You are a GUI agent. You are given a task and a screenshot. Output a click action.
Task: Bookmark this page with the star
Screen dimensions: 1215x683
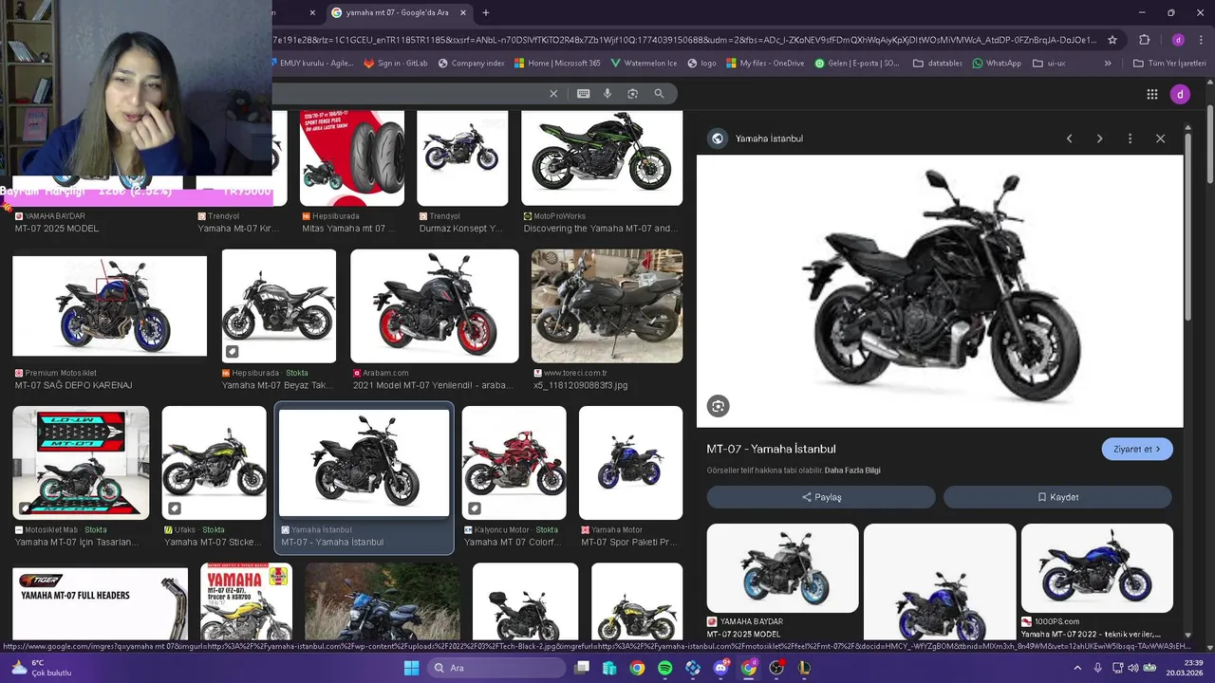coord(1112,40)
